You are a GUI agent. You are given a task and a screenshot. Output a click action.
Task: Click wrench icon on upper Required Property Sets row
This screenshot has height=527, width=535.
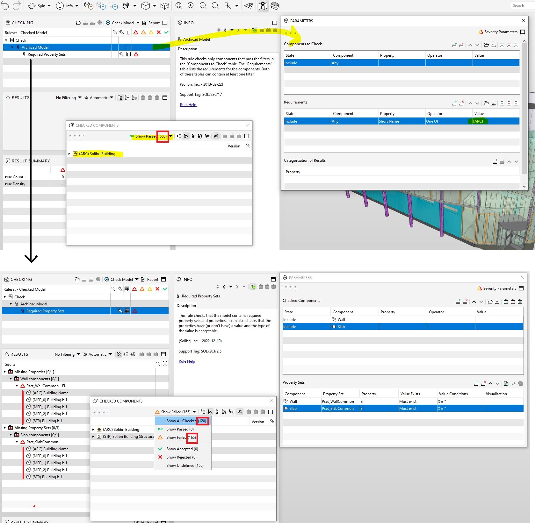point(121,54)
